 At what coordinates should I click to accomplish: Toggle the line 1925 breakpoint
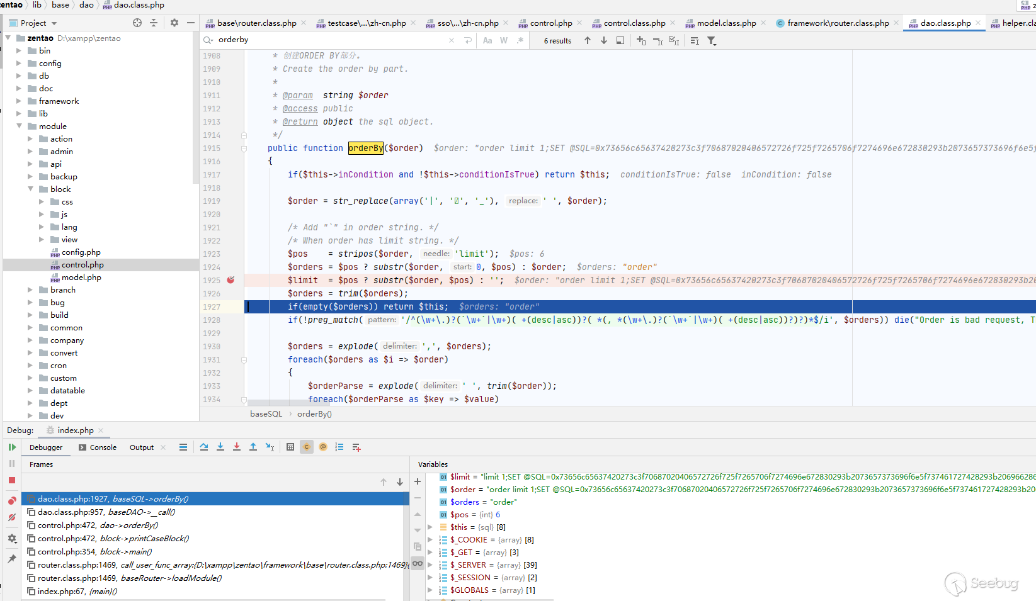pyautogui.click(x=231, y=280)
